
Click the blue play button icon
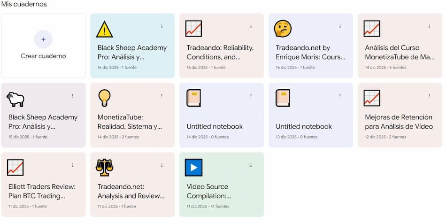tap(193, 167)
